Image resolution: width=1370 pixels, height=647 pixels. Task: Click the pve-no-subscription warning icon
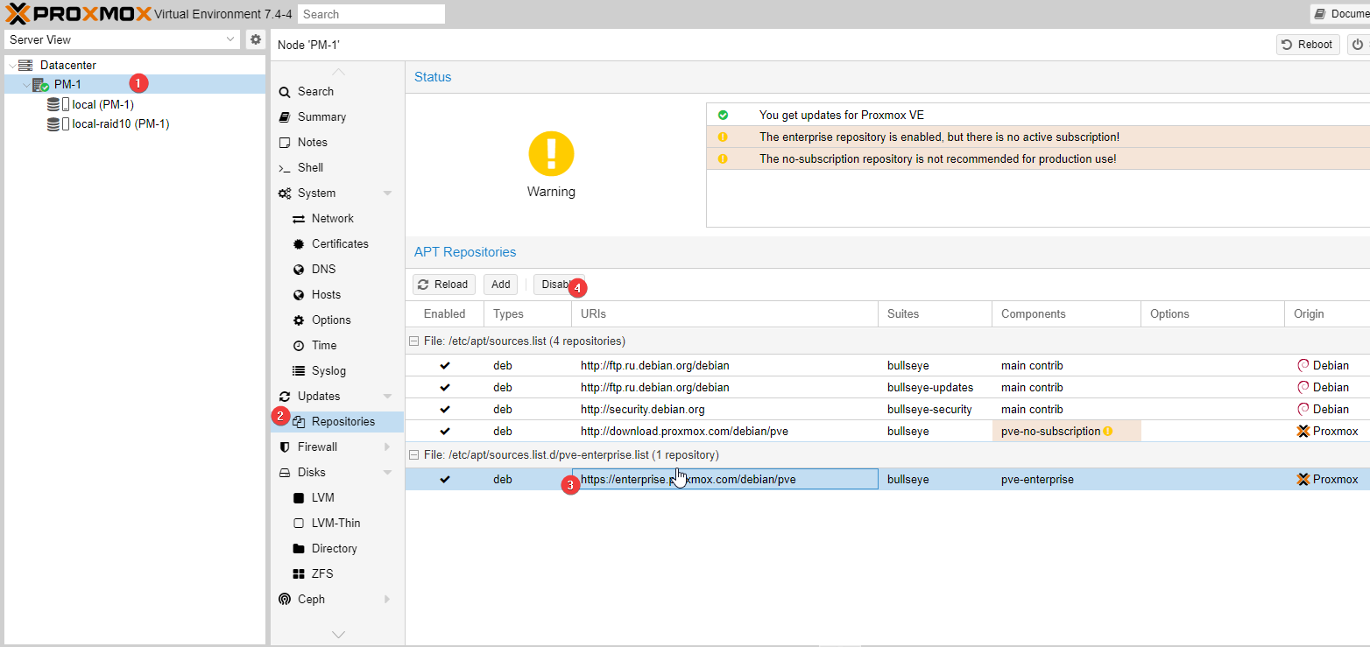tap(1108, 431)
